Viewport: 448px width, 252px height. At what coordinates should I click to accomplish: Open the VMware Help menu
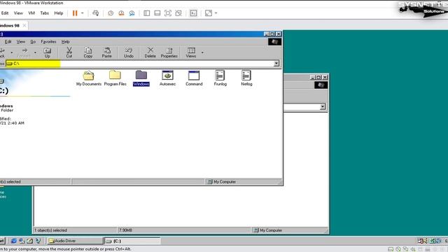click(x=59, y=13)
